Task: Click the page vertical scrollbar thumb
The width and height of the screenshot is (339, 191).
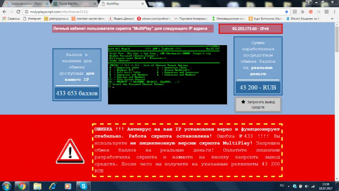Action: (337, 39)
